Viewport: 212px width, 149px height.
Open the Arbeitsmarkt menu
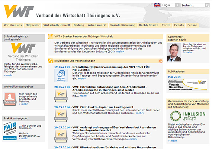pyautogui.click(x=97, y=25)
